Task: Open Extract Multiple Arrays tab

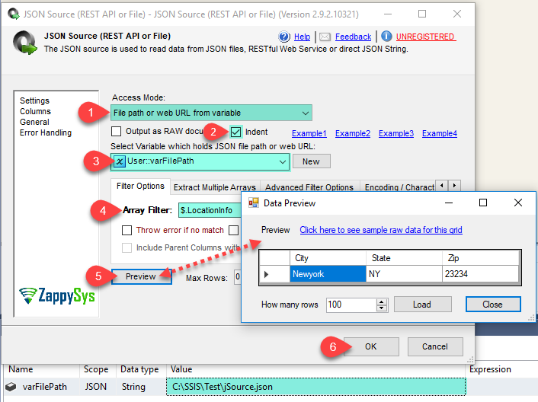Action: tap(215, 187)
